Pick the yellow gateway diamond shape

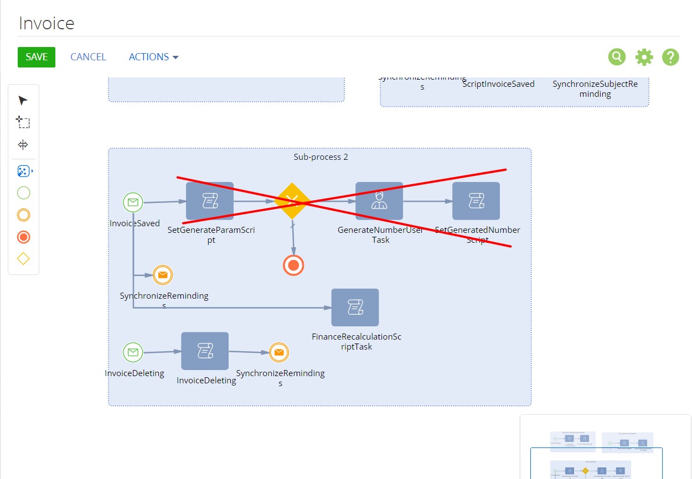click(x=23, y=259)
